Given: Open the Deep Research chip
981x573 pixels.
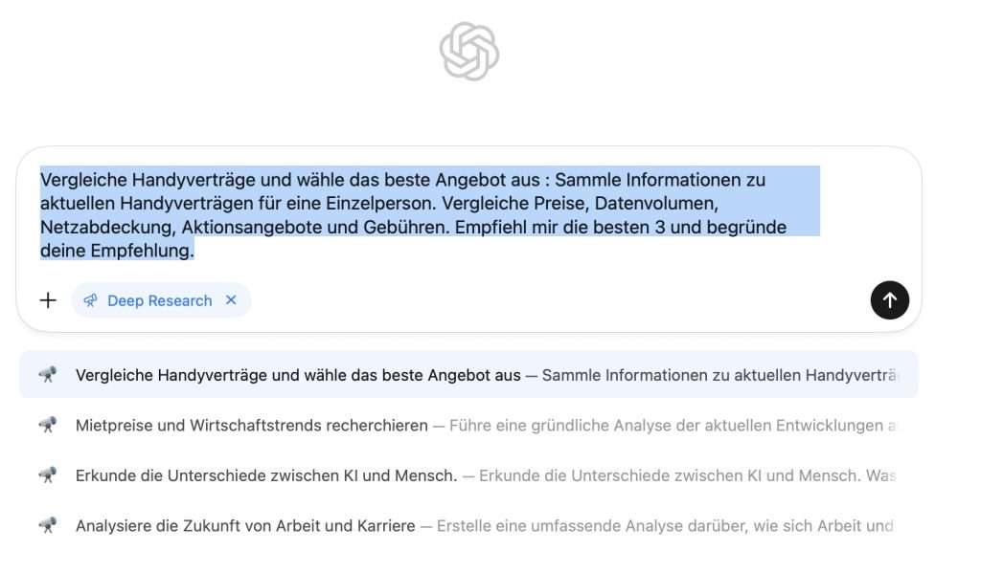Looking at the screenshot, I should [161, 300].
